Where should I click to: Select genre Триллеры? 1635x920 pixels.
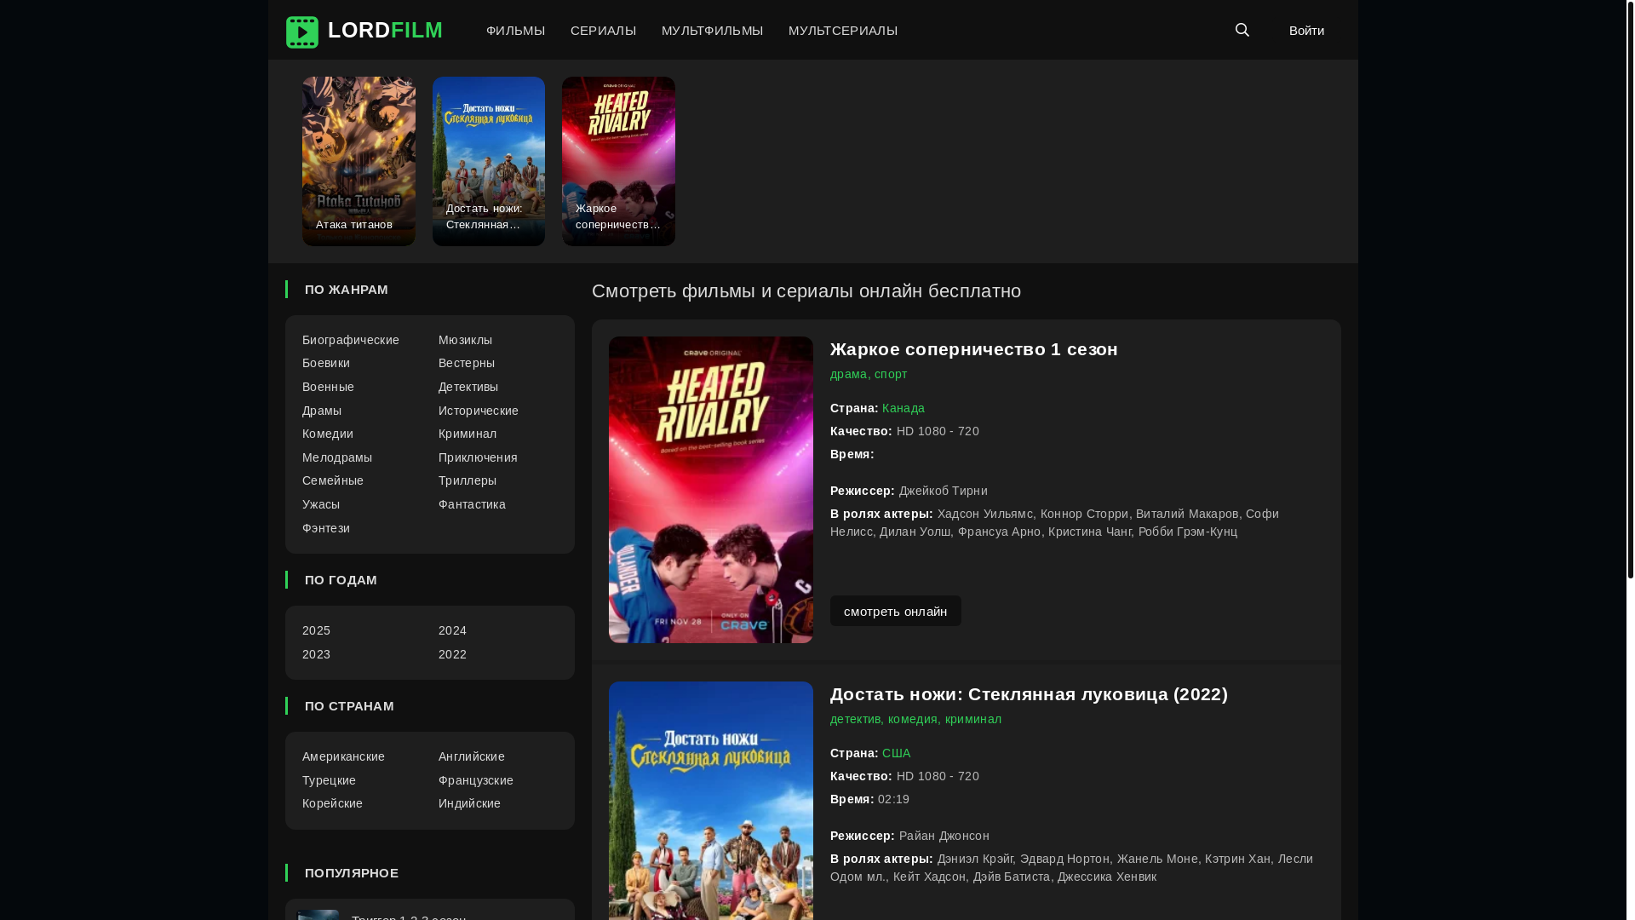468,480
